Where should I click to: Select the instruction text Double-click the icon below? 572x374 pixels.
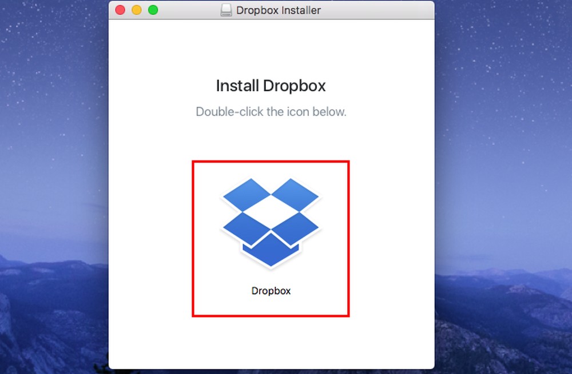point(271,111)
